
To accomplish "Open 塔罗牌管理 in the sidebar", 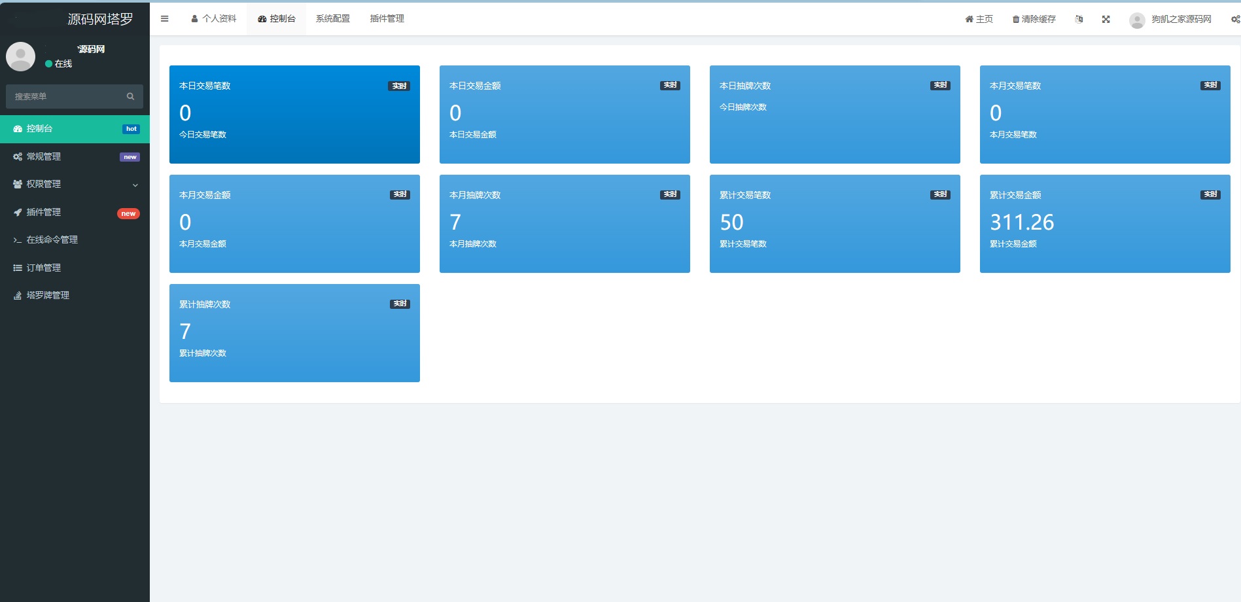I will (75, 295).
